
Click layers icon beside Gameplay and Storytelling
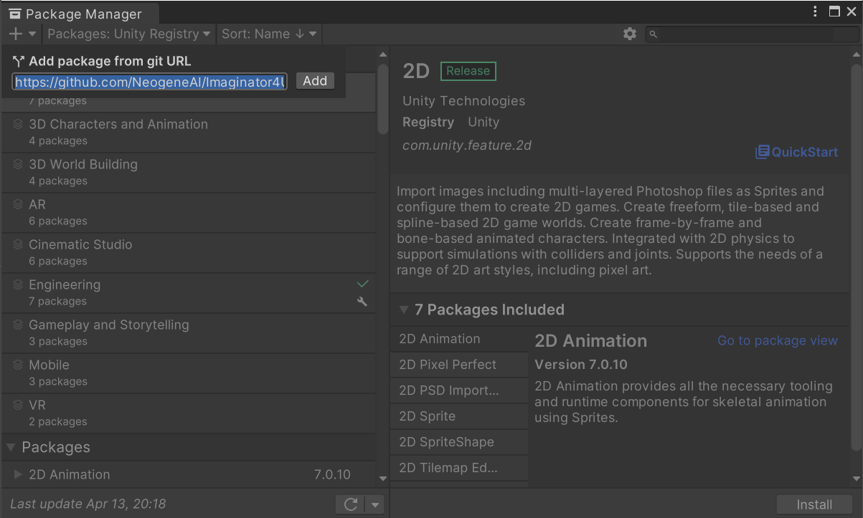pos(18,325)
